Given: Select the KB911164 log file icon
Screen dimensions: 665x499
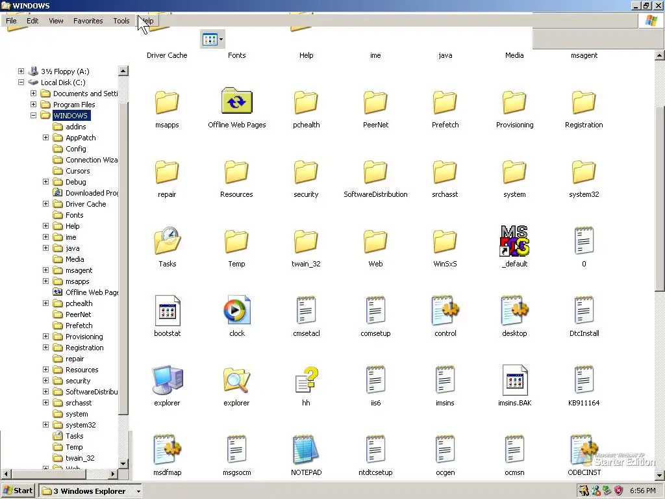Looking at the screenshot, I should point(584,379).
